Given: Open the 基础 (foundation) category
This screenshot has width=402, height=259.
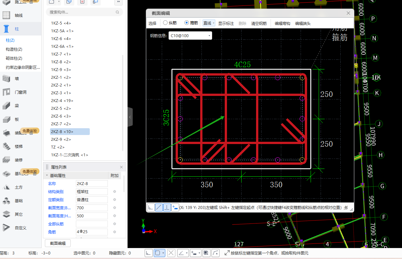Looking at the screenshot, I should tap(19, 201).
